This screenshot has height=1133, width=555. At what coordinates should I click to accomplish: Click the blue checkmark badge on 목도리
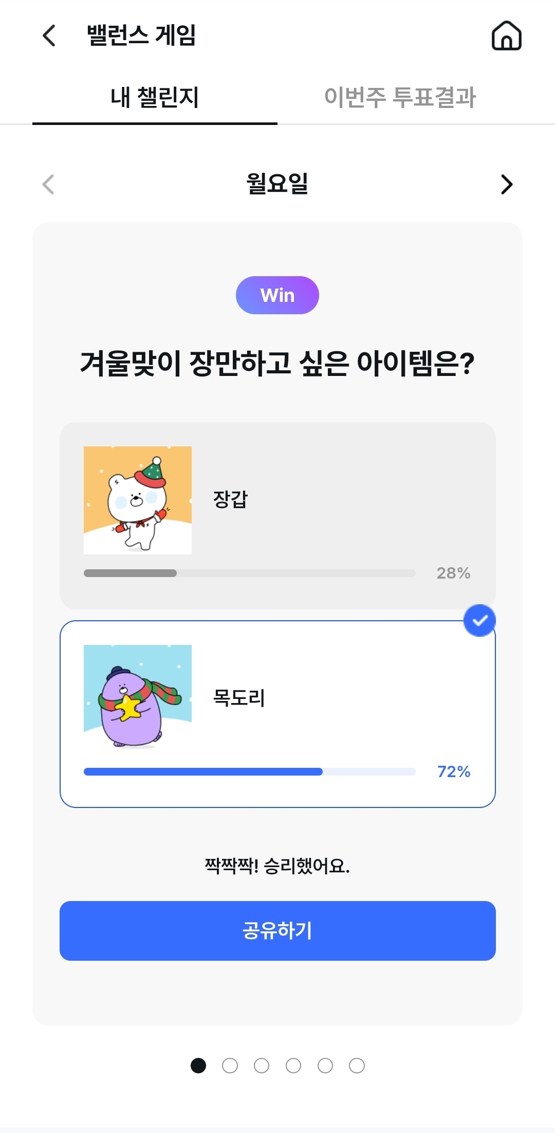[479, 621]
